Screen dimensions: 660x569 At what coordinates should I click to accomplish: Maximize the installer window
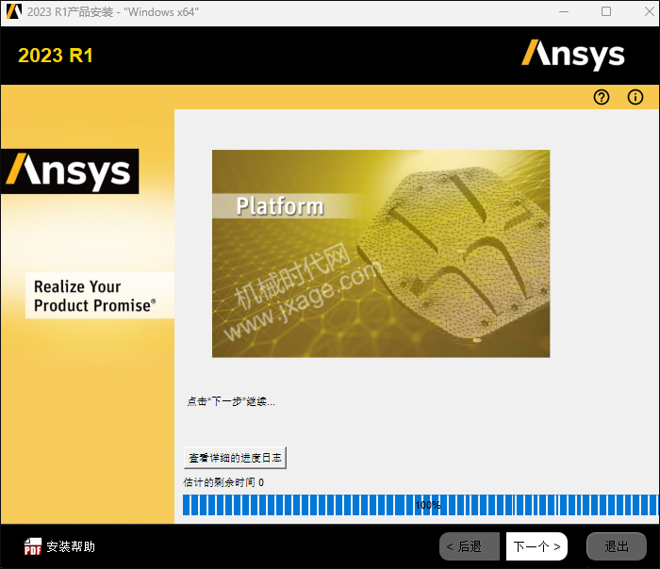[606, 11]
